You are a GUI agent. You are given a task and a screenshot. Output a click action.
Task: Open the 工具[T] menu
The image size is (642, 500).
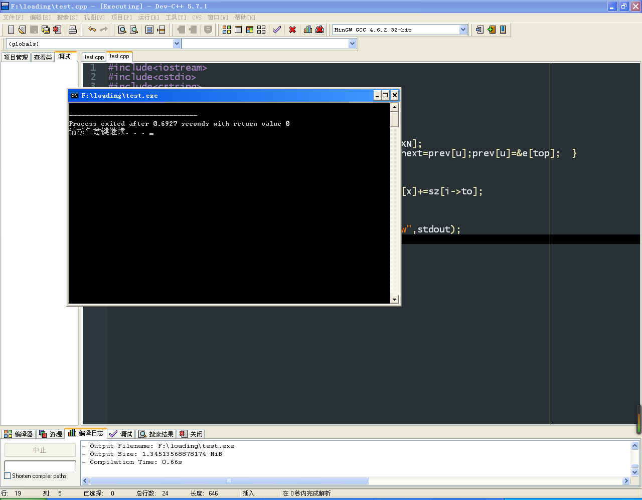(176, 18)
